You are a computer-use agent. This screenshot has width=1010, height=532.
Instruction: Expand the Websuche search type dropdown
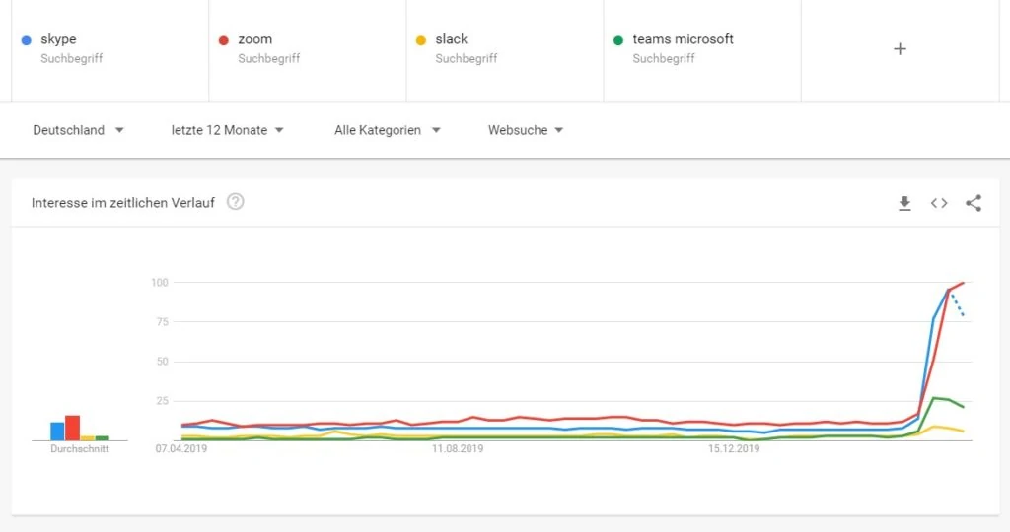525,130
